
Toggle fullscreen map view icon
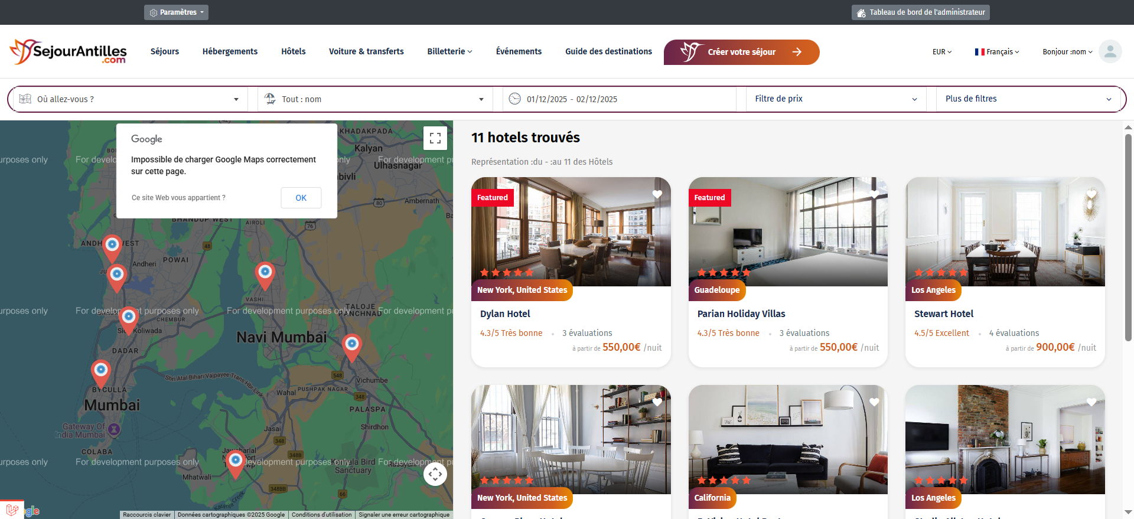(435, 138)
